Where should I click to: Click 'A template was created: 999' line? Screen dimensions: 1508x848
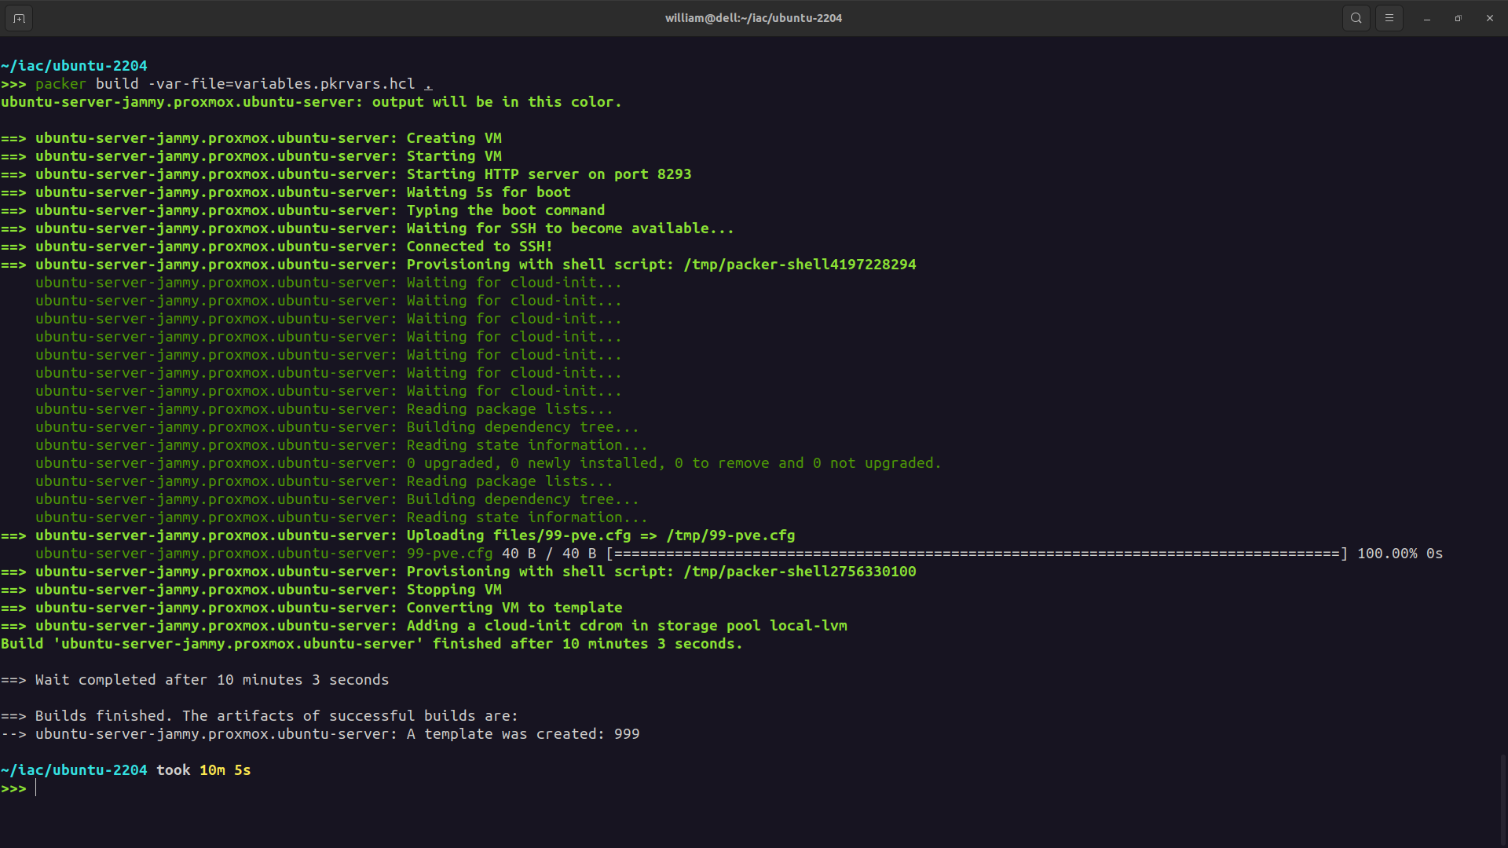pos(522,734)
